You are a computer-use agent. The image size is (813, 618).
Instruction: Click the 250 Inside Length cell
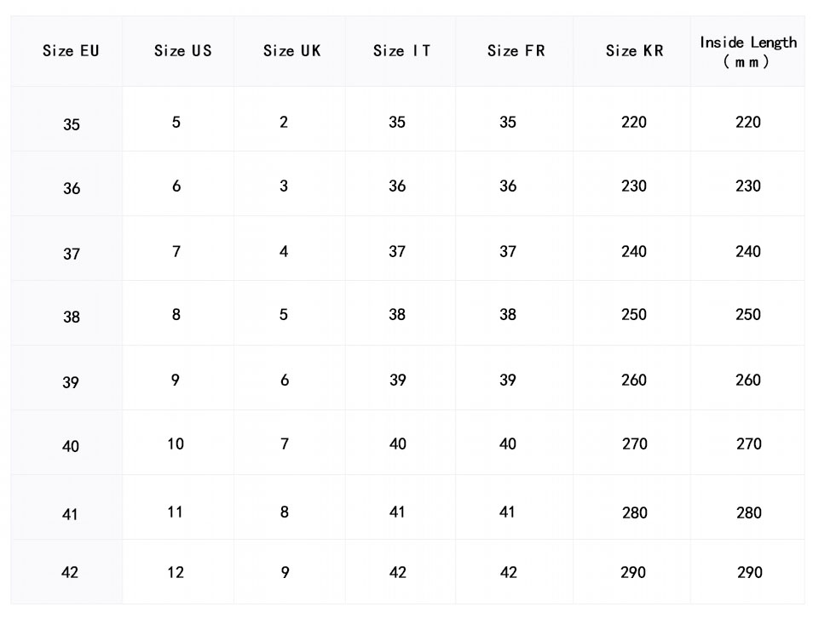pyautogui.click(x=748, y=314)
